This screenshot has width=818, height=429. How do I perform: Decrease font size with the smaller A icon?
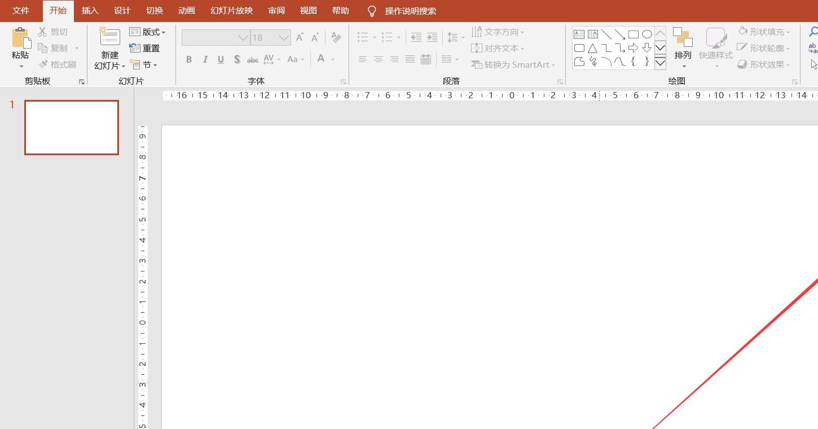[315, 38]
